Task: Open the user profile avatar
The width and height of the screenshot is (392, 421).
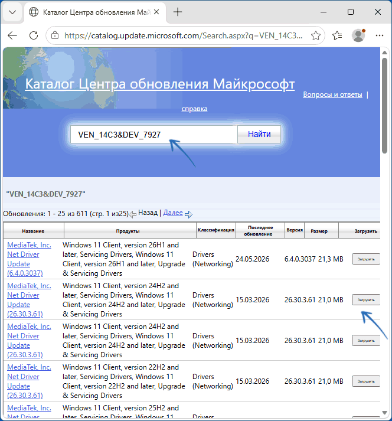Action: click(358, 35)
